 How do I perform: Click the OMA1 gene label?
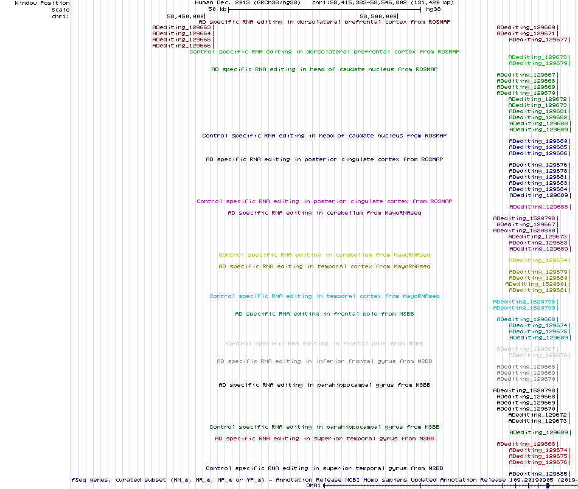point(313,486)
